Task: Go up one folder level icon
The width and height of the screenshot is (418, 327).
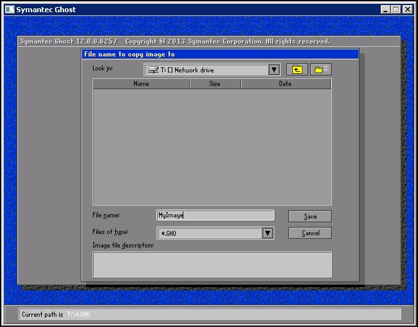Action: (x=297, y=70)
